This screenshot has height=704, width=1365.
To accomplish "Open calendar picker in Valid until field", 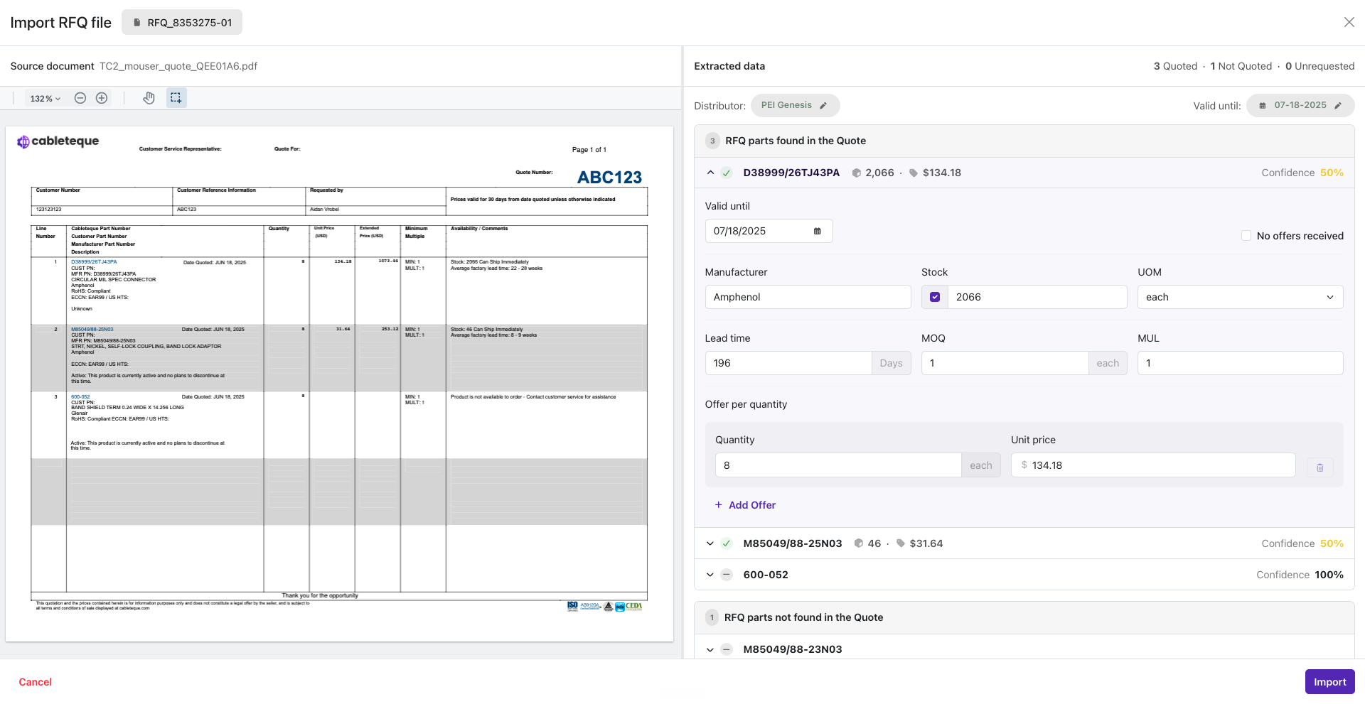I will point(818,231).
